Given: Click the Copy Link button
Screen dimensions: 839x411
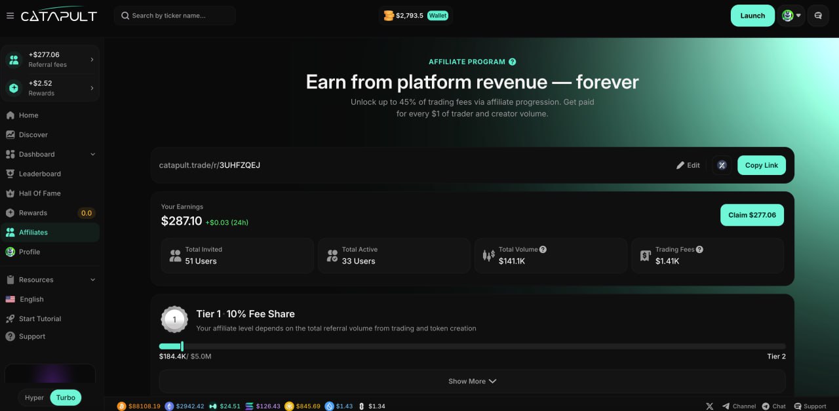Looking at the screenshot, I should click(x=761, y=165).
